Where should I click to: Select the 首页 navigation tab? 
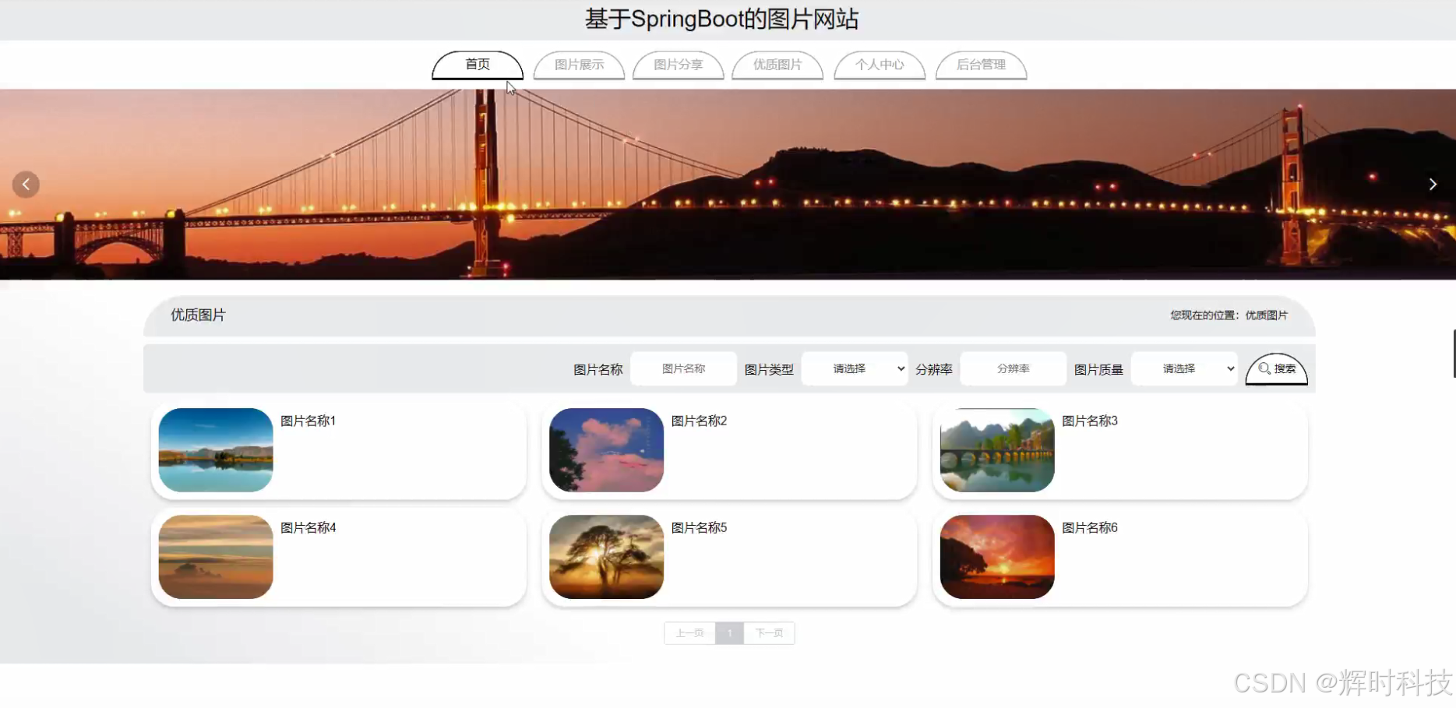[x=477, y=65]
